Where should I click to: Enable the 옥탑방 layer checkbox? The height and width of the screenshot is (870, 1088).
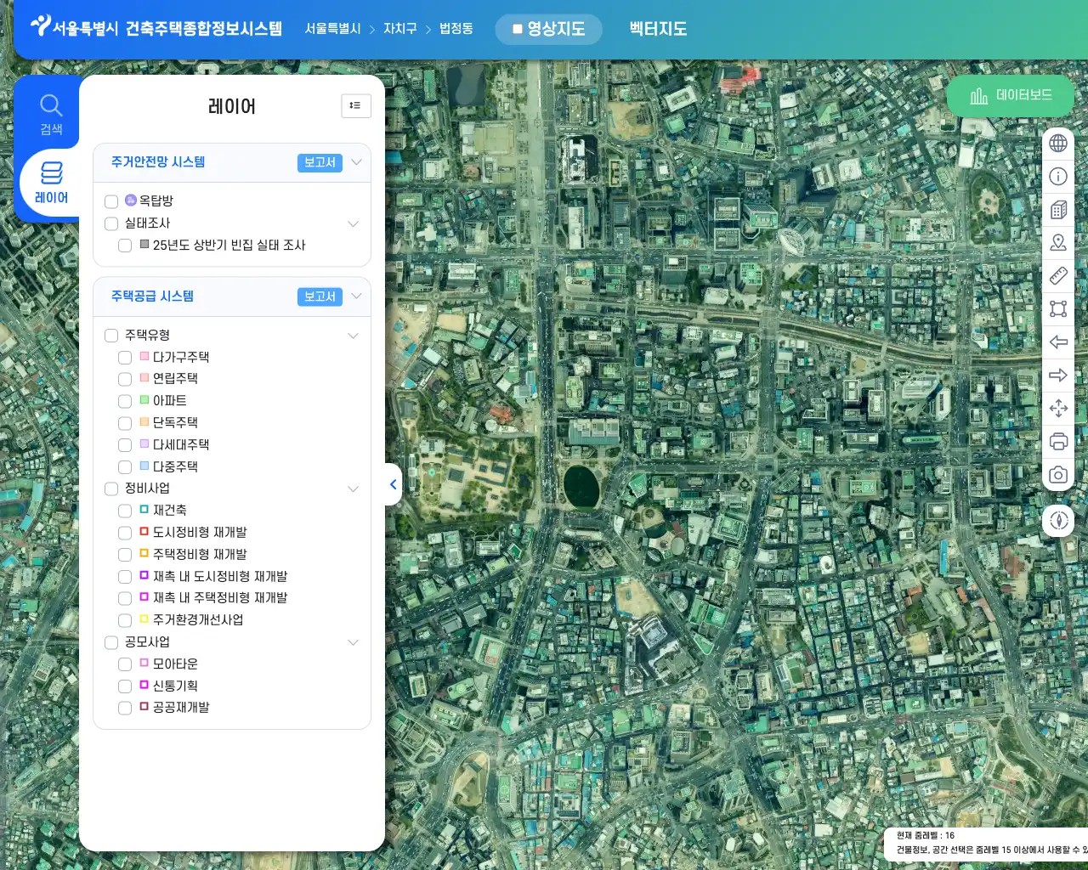coord(111,201)
